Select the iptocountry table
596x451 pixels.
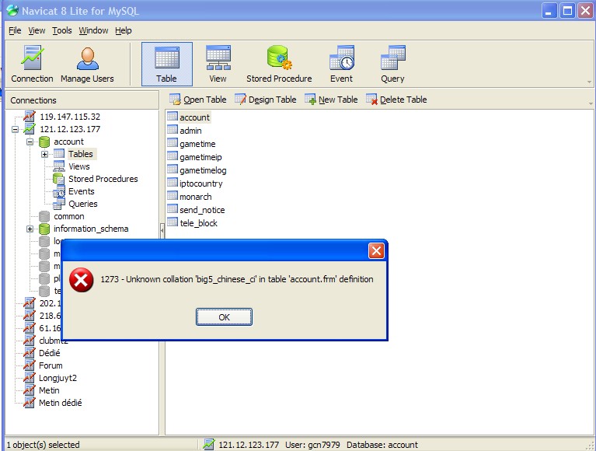(200, 184)
